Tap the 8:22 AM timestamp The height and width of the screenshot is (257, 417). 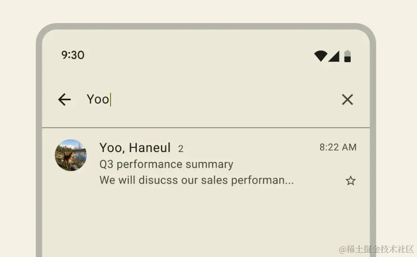click(338, 147)
